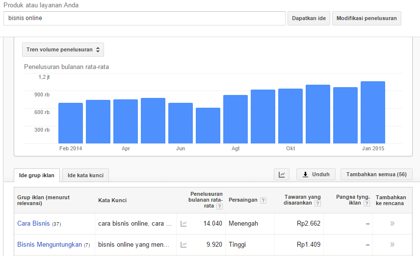The width and height of the screenshot is (420, 256).
Task: Show help for Tawaran yang disarankan
Action: [x=317, y=203]
